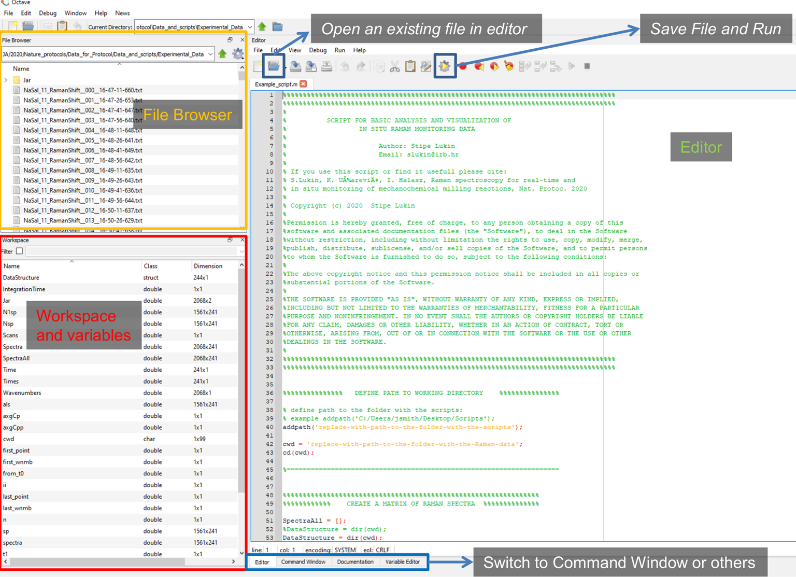Click File Browser vertical scrollbar
This screenshot has width=796, height=577.
pyautogui.click(x=241, y=76)
